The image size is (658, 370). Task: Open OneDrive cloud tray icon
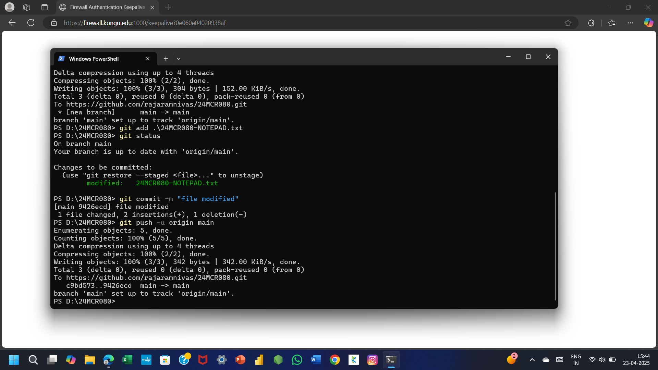(546, 360)
